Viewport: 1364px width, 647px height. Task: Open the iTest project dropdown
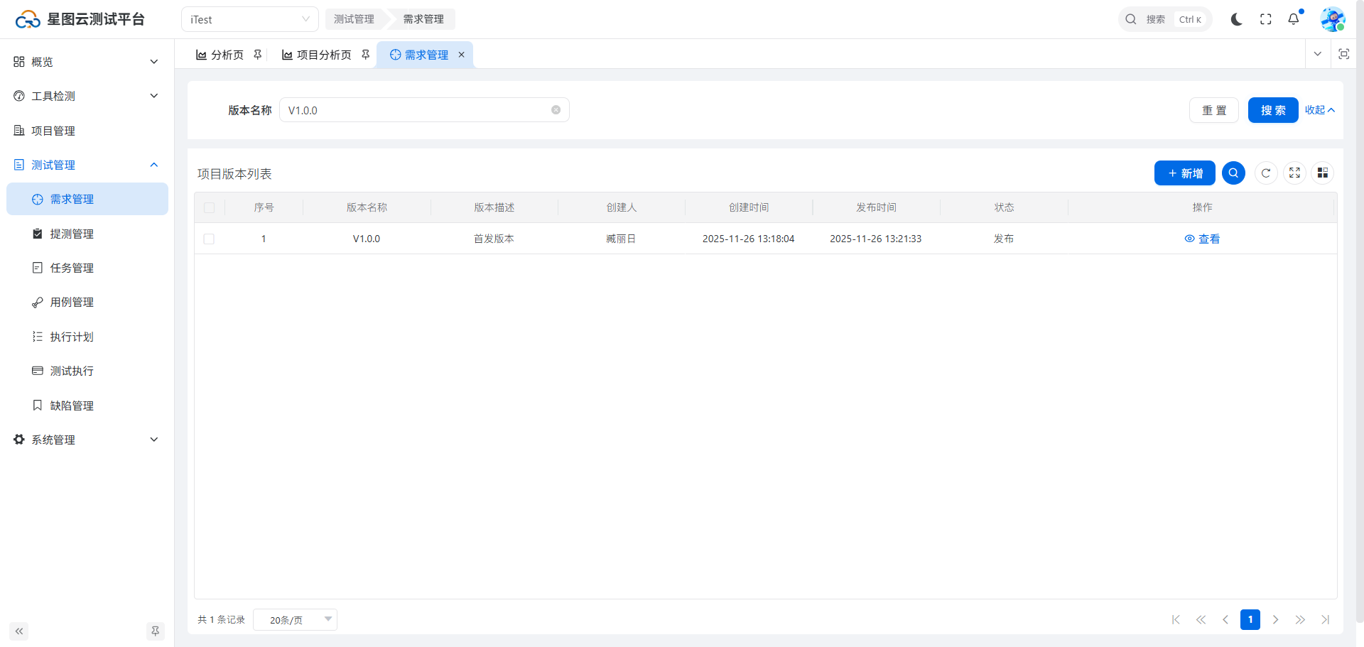coord(249,19)
